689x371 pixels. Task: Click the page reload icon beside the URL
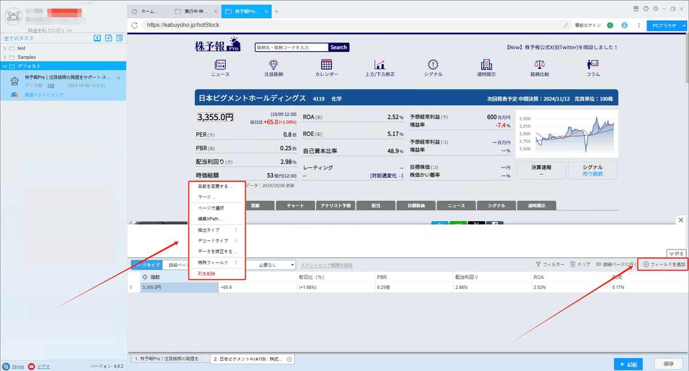click(135, 25)
